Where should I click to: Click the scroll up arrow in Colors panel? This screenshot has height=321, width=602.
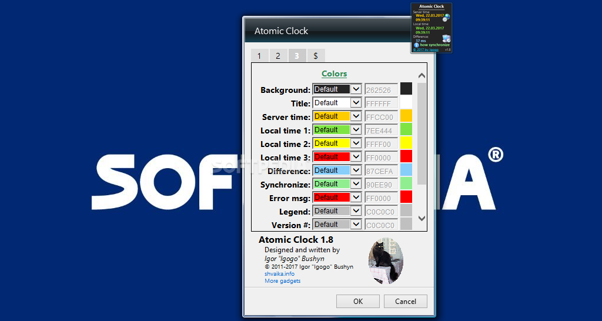pyautogui.click(x=422, y=76)
